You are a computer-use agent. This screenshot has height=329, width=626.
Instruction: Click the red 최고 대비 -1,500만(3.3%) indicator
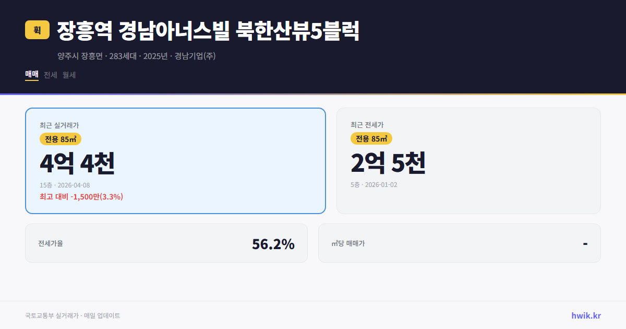pos(80,197)
